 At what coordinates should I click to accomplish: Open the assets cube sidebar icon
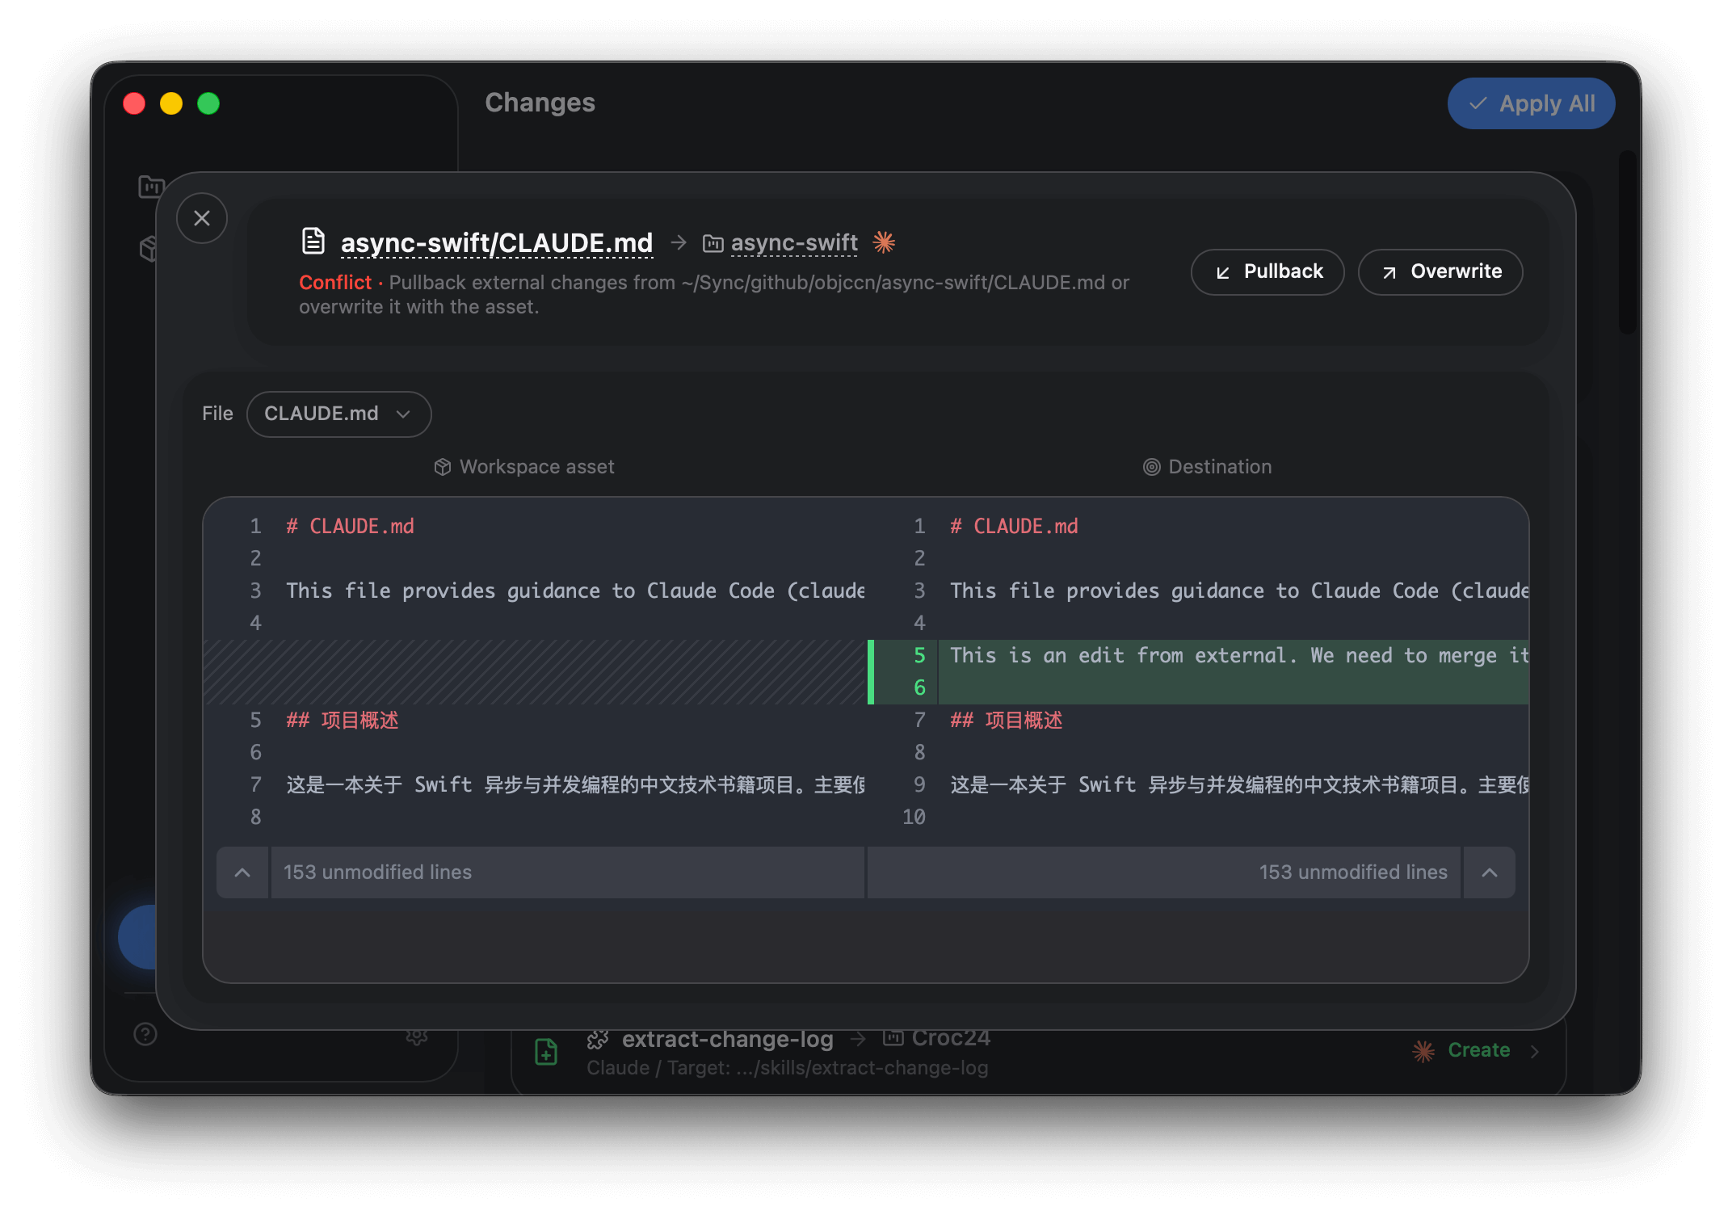coord(147,249)
